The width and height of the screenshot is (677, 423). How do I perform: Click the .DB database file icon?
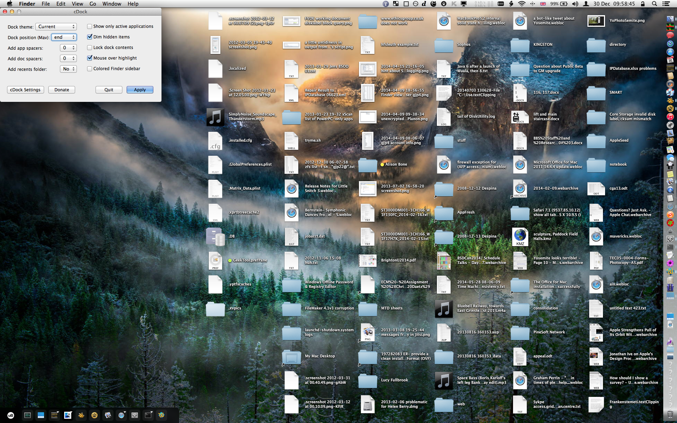(x=215, y=237)
